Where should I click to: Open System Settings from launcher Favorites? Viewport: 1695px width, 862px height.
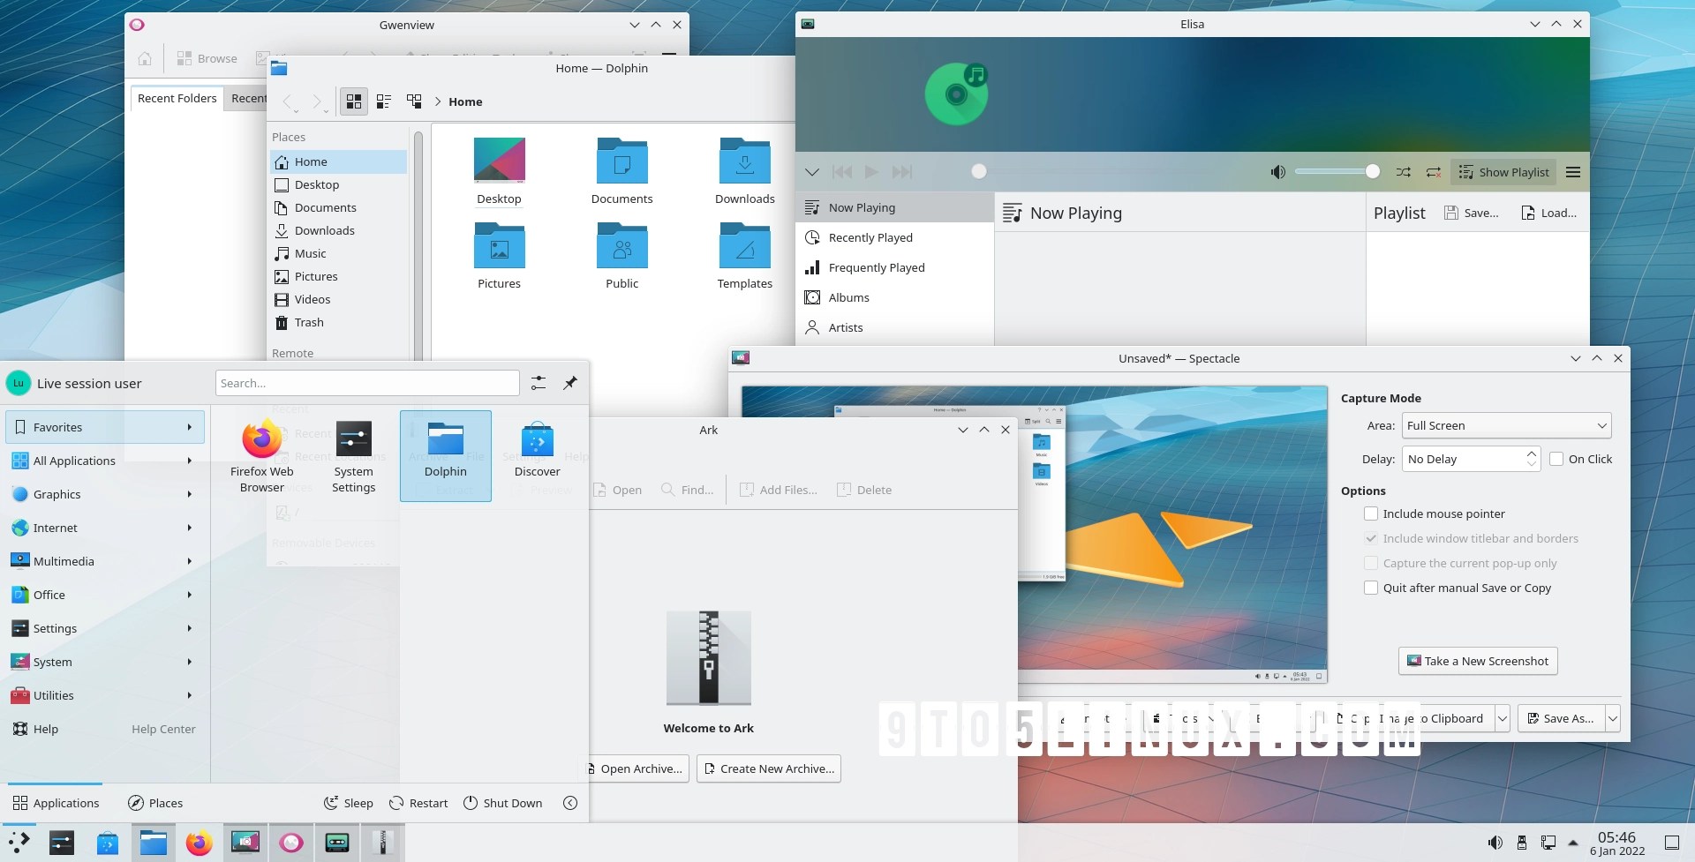[354, 456]
